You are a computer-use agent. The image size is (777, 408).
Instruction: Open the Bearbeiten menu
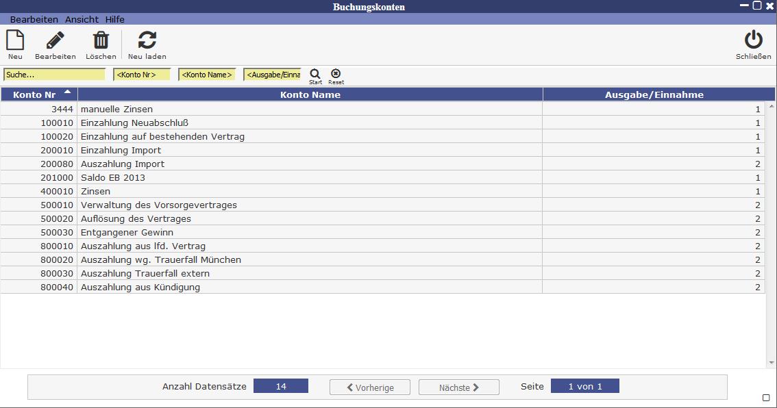coord(34,20)
